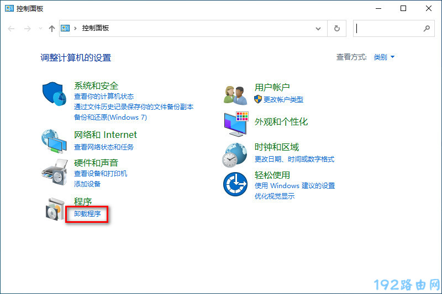442x294 pixels.
Task: Refresh the Control Panel view
Action: (x=337, y=28)
